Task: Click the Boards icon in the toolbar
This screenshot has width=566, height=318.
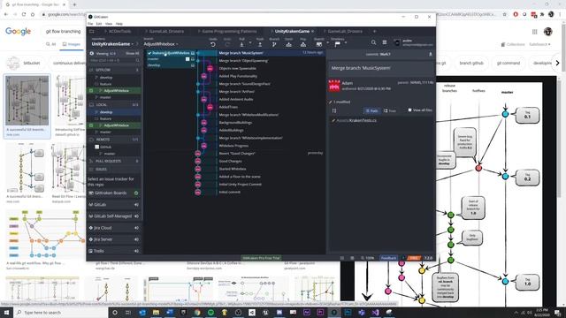Action: click(319, 44)
